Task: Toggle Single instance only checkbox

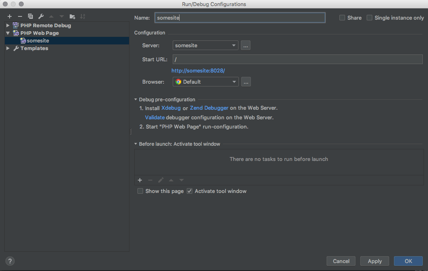Action: [369, 18]
